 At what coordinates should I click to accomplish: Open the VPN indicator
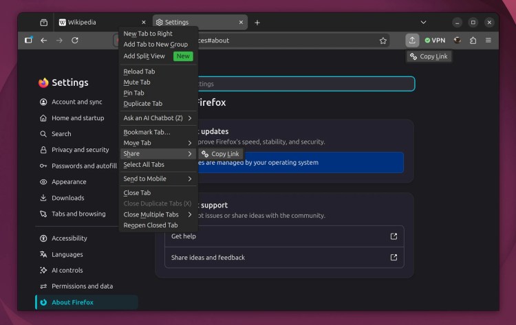[x=435, y=40]
